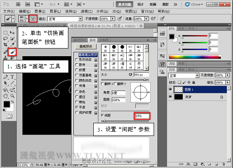Open 滤镜(T) menu

pos(87,11)
